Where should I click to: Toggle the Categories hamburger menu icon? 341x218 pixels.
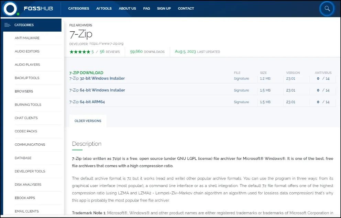[x=8, y=25]
